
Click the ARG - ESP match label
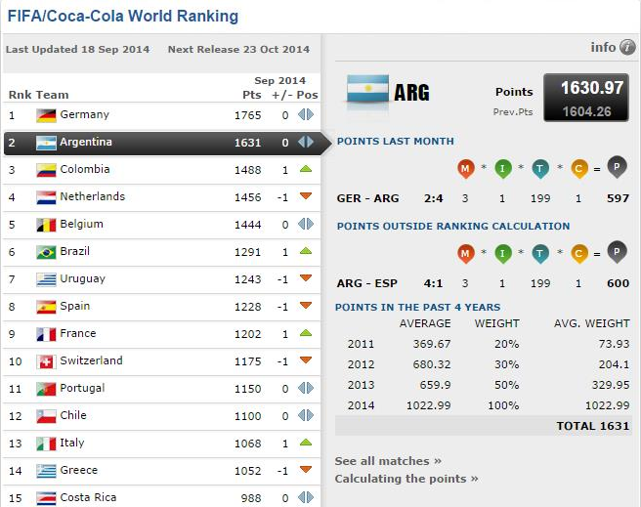[366, 283]
